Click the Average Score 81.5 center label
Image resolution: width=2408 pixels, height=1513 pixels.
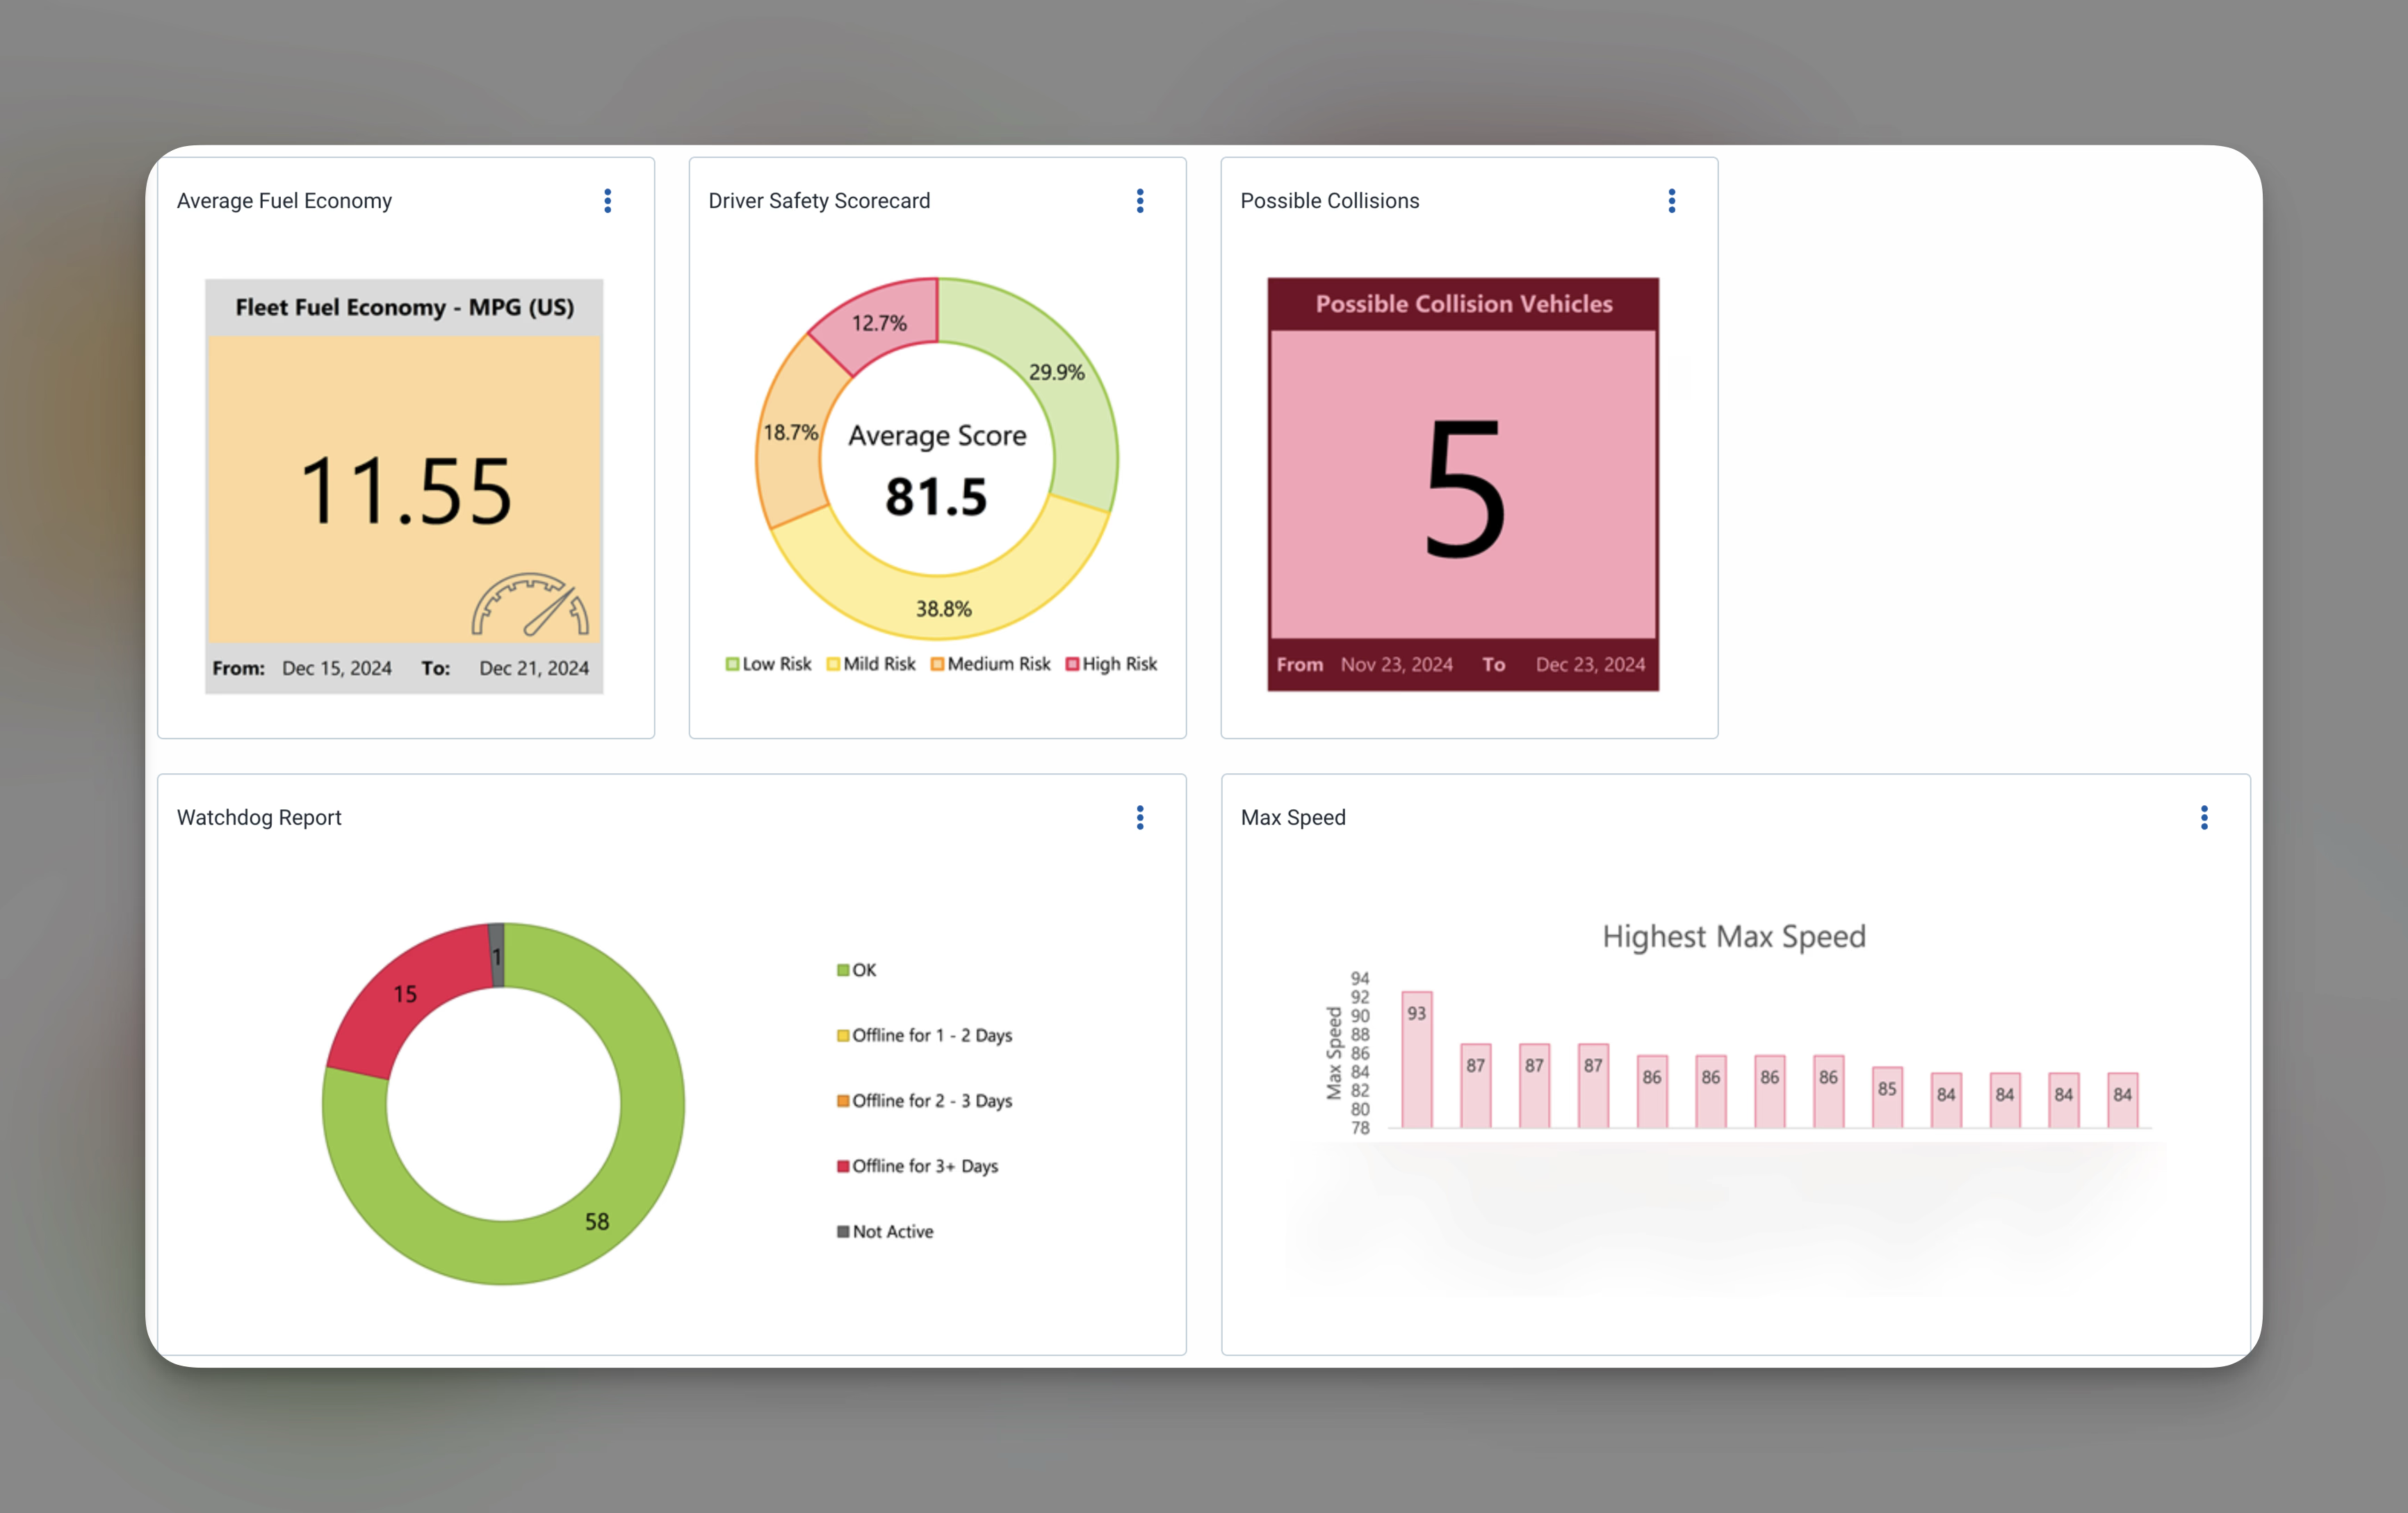(937, 470)
